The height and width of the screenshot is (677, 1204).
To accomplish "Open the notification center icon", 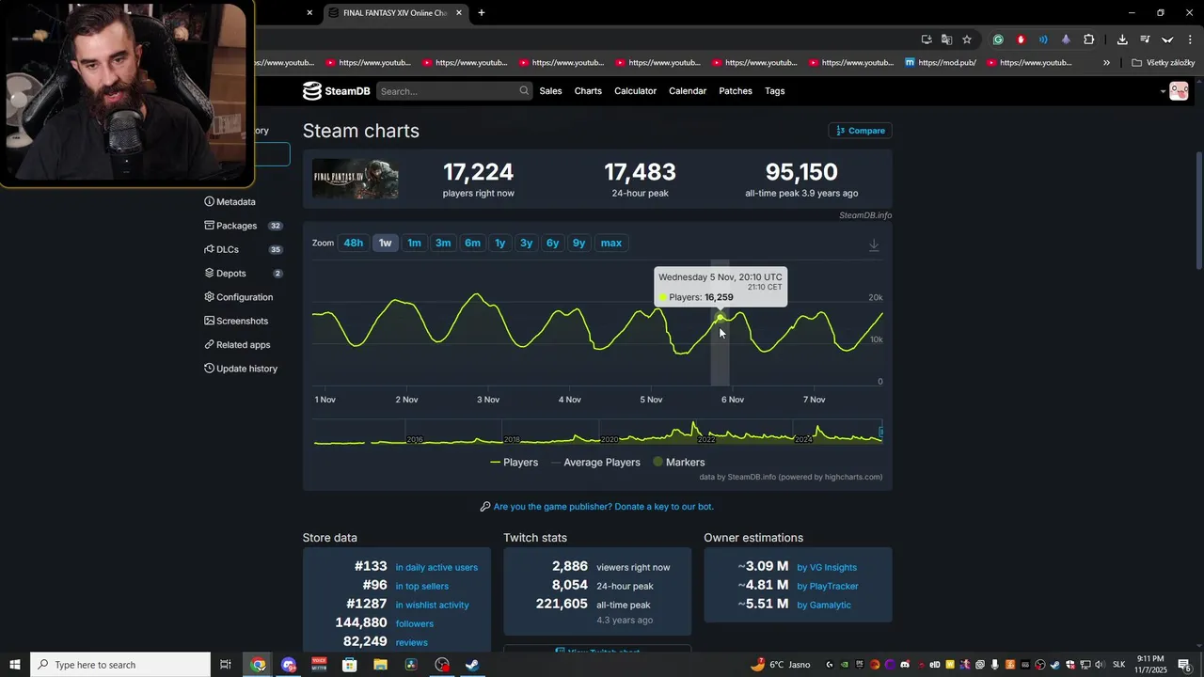I will 1185,665.
